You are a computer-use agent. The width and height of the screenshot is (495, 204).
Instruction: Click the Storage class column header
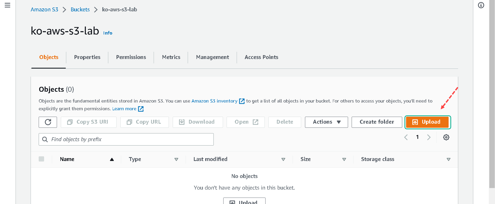(378, 159)
